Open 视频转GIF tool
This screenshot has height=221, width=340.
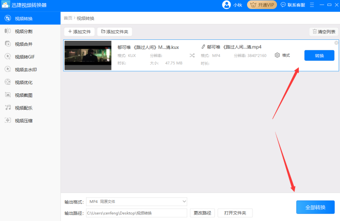(30, 57)
